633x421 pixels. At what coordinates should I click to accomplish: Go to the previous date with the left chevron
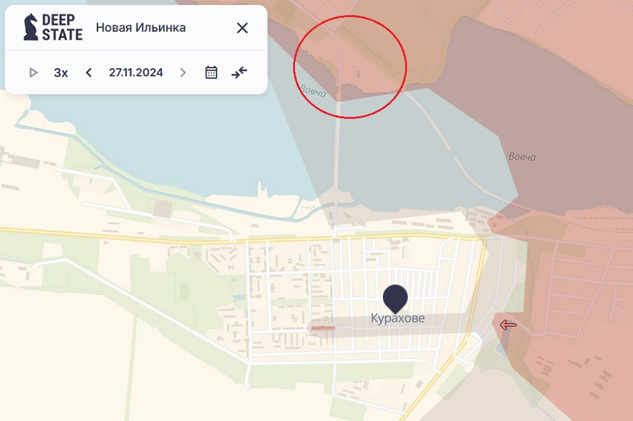(x=89, y=73)
